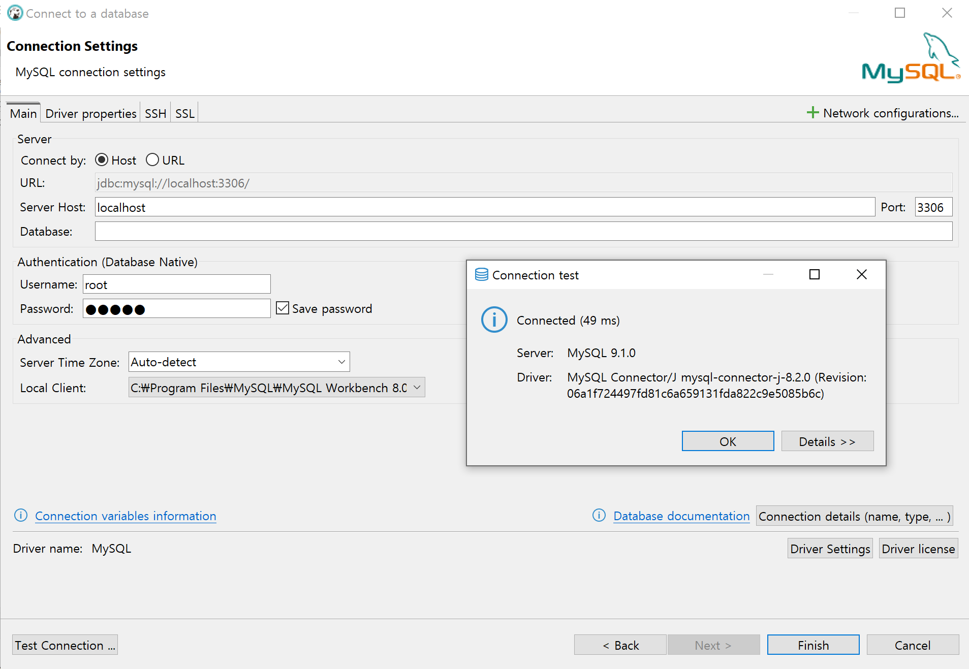Click the disabled JDBC URL field

pos(523,183)
